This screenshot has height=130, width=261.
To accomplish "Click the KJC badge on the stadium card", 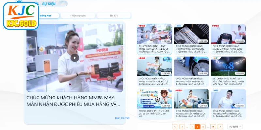I will pos(216,58).
